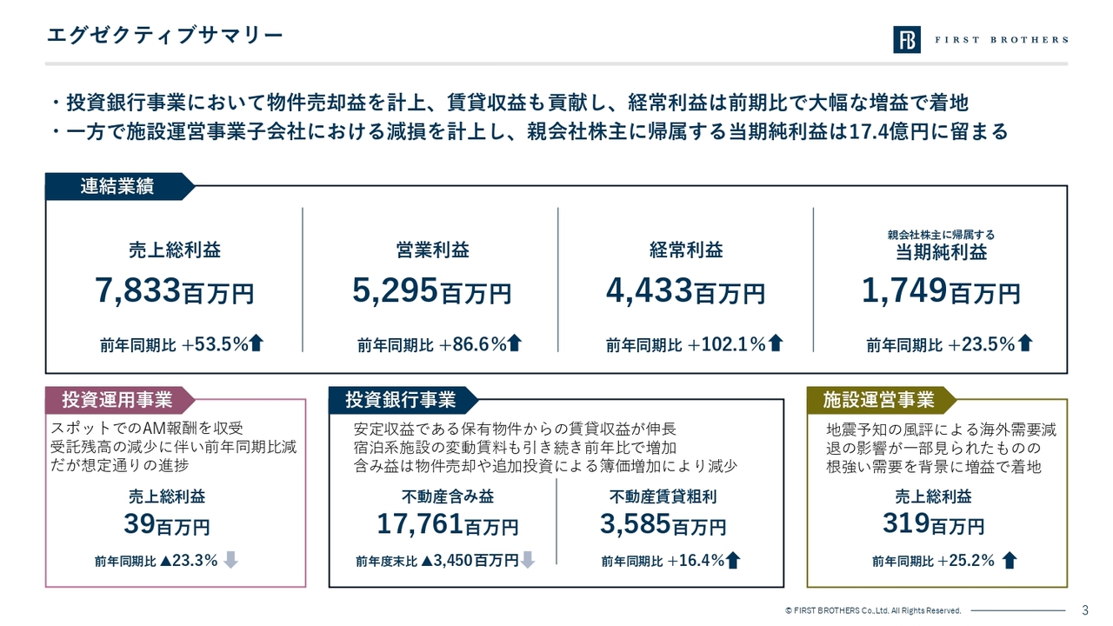
Task: Click the up arrow next to +23.5%
Action: pyautogui.click(x=1025, y=344)
